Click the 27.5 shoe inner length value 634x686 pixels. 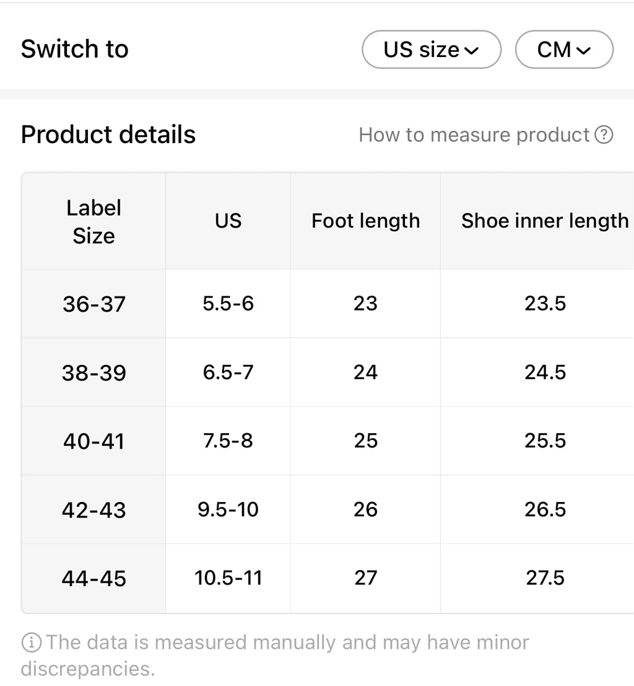[545, 578]
